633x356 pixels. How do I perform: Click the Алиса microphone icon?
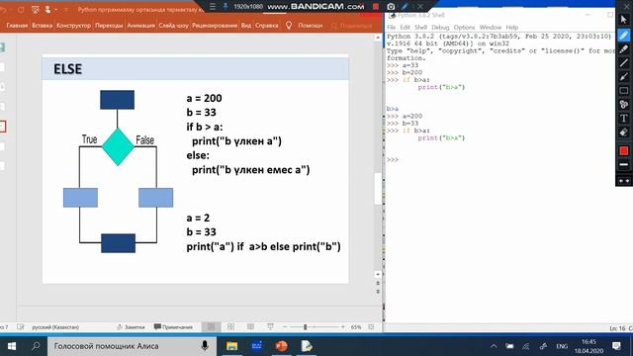pos(205,346)
